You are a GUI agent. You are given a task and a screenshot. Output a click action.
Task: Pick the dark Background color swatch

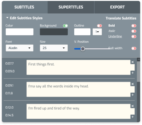pos(54,32)
